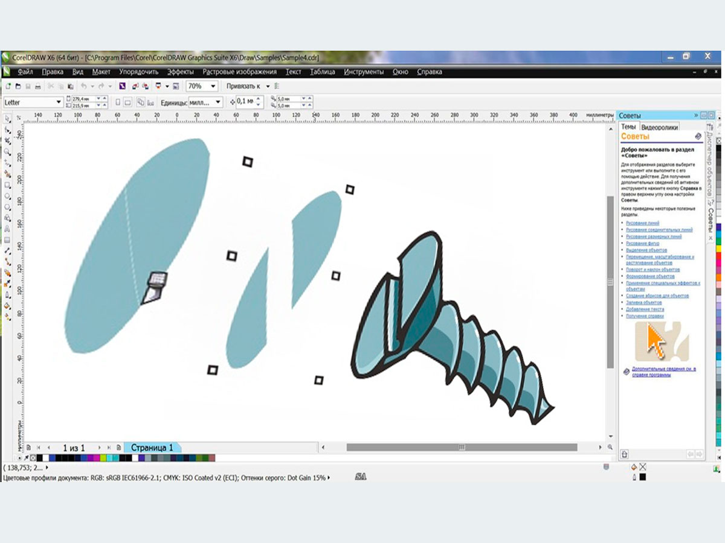
Task: Click the Undo arrow icon
Action: point(83,86)
